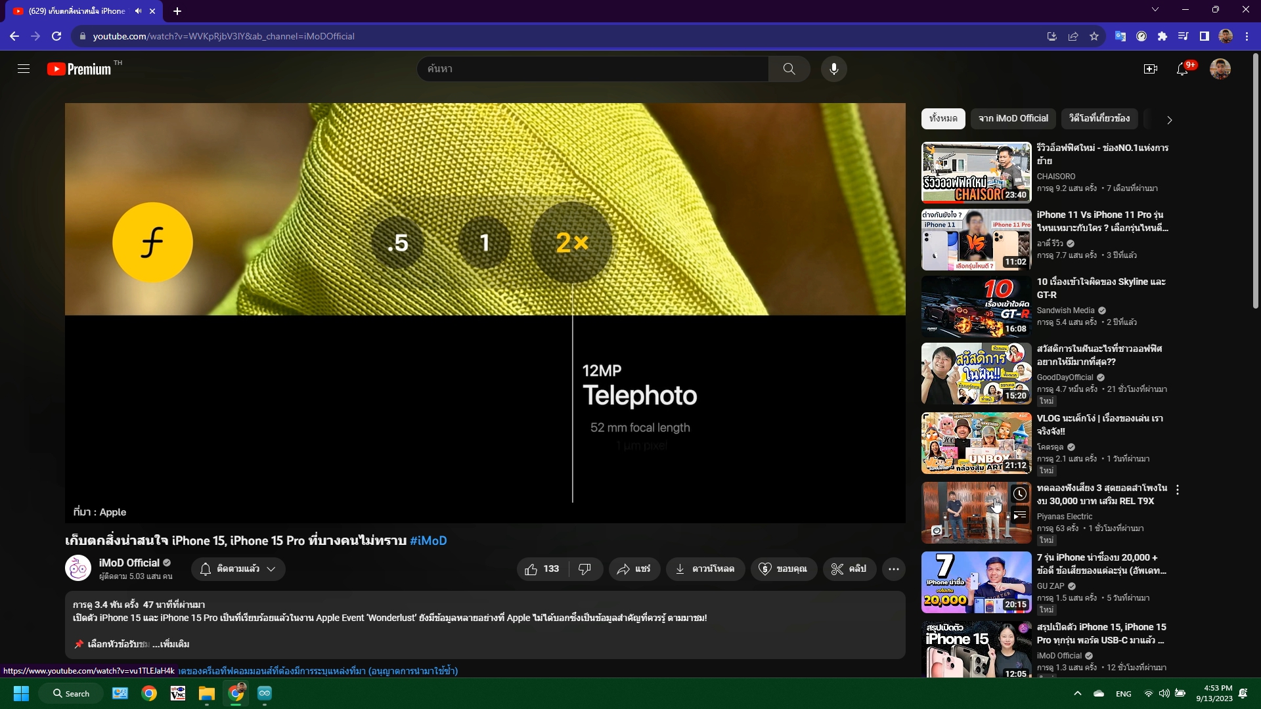Open File Explorer from taskbar

tap(207, 693)
